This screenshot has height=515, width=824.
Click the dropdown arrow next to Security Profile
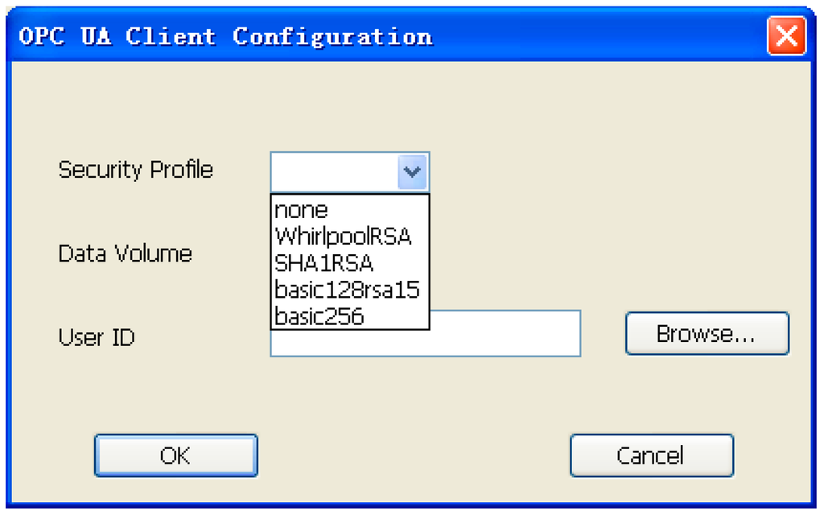(x=412, y=171)
